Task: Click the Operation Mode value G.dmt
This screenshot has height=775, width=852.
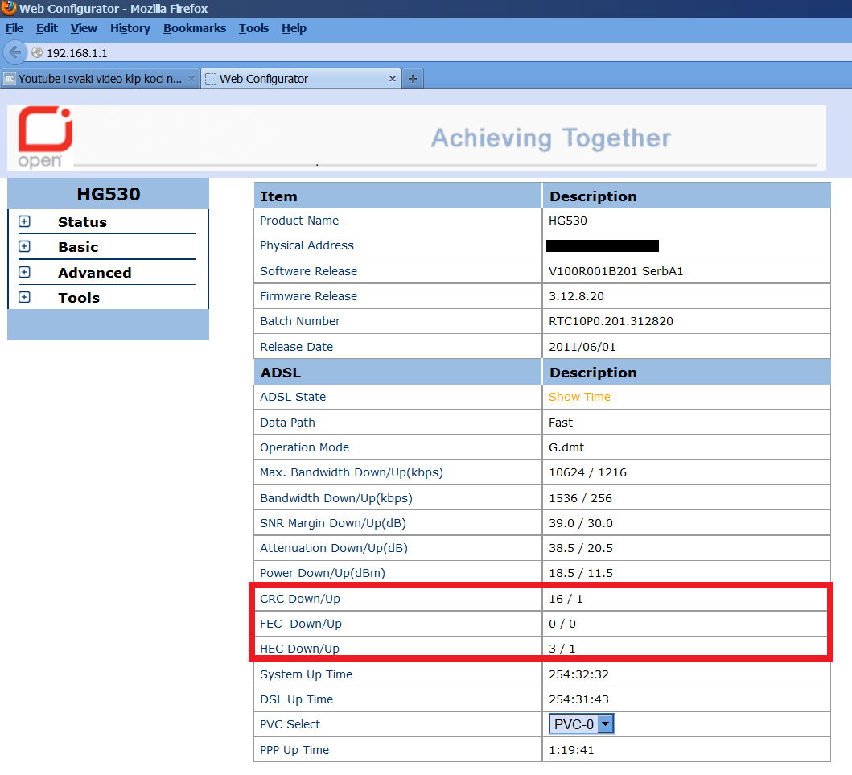Action: 566,447
